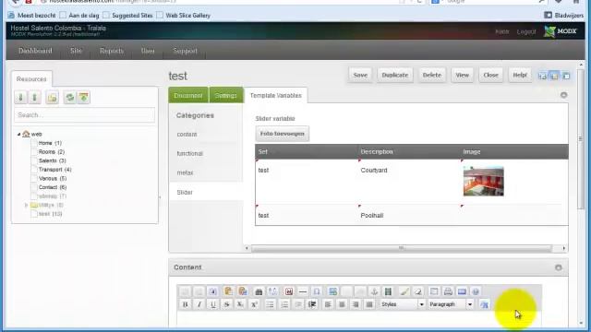Click the Courtyard image thumbnail
Viewport: 591px width, 332px height.
tap(484, 182)
